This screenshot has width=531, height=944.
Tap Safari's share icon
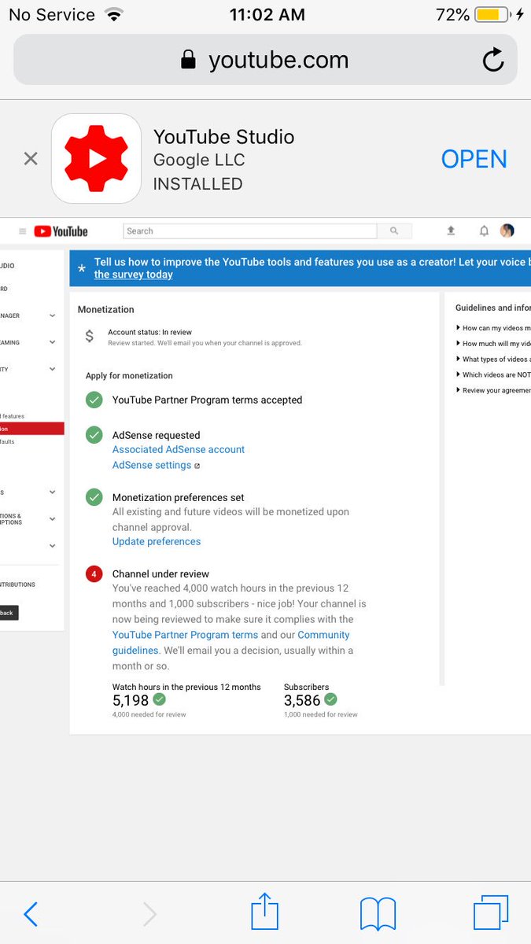tap(265, 911)
